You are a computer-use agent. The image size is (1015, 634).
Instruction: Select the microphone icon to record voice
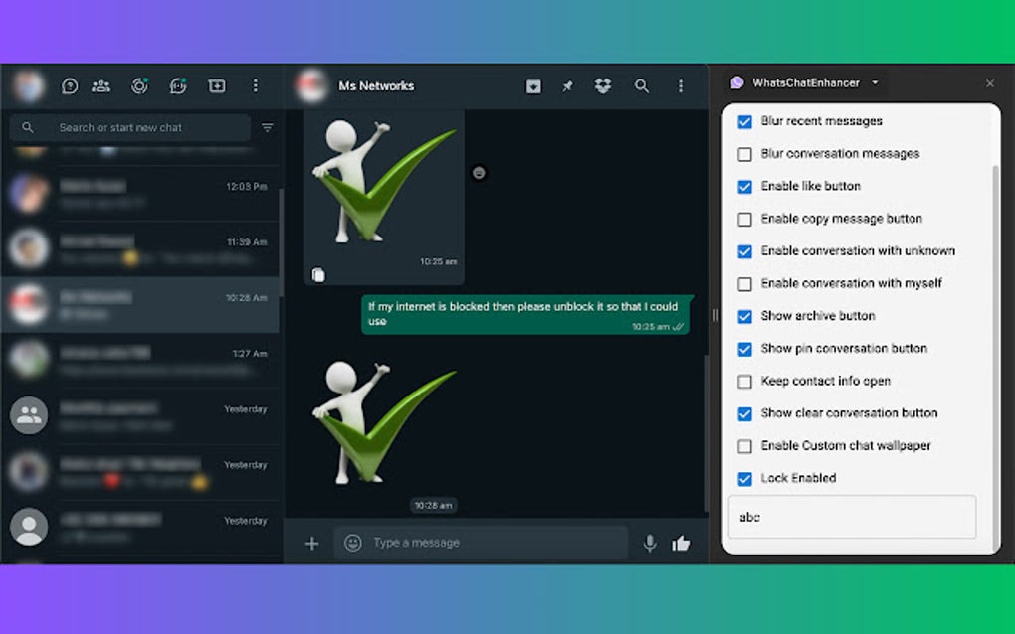pos(650,543)
